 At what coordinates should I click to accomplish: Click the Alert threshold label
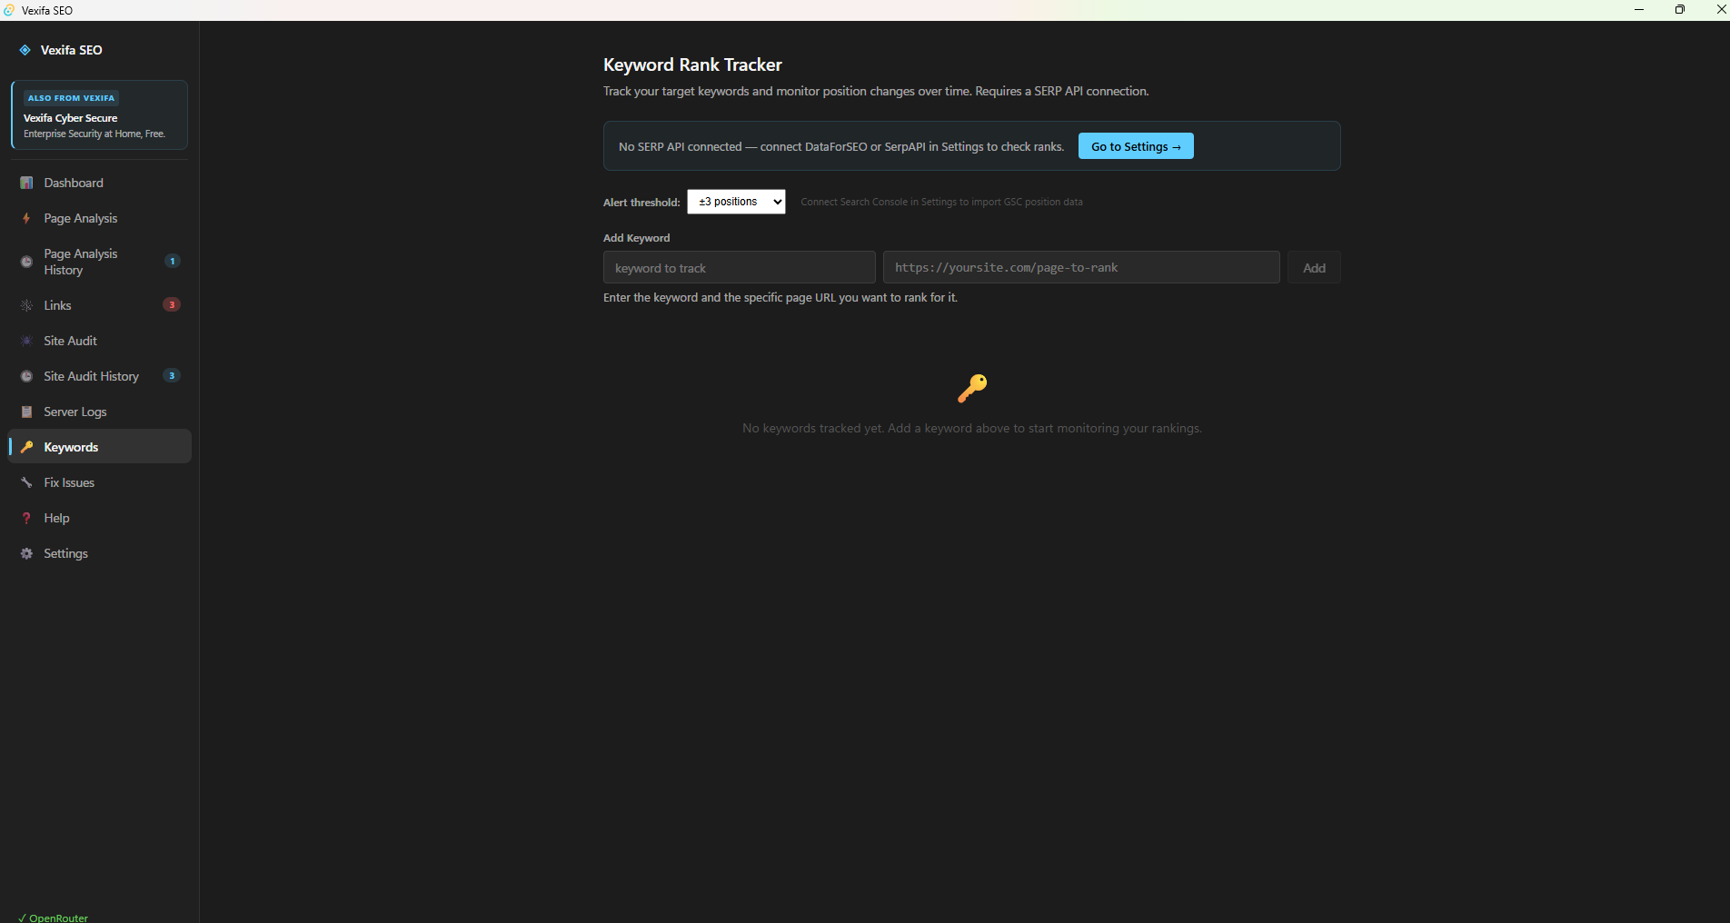coord(641,203)
